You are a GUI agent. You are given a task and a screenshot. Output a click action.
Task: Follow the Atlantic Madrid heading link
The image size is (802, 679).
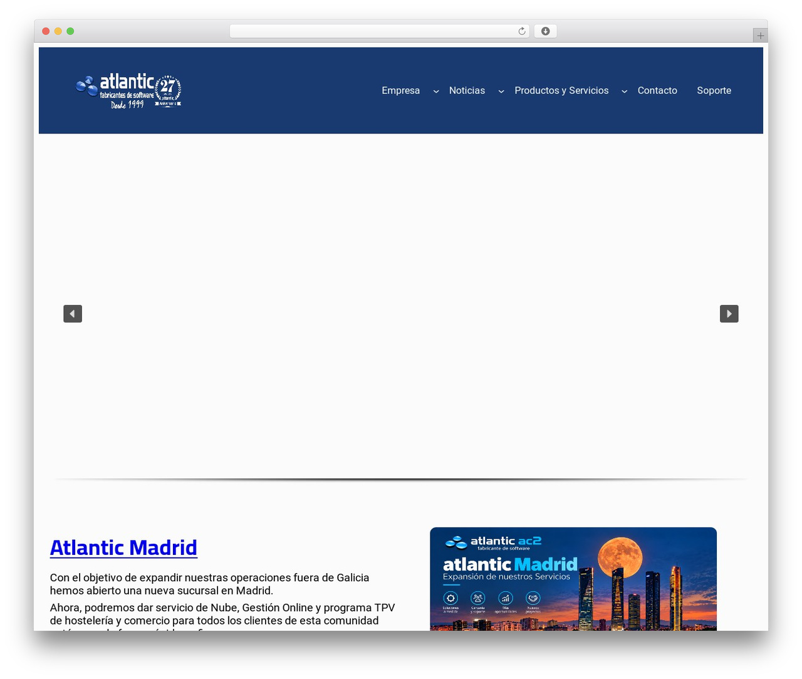pos(123,547)
